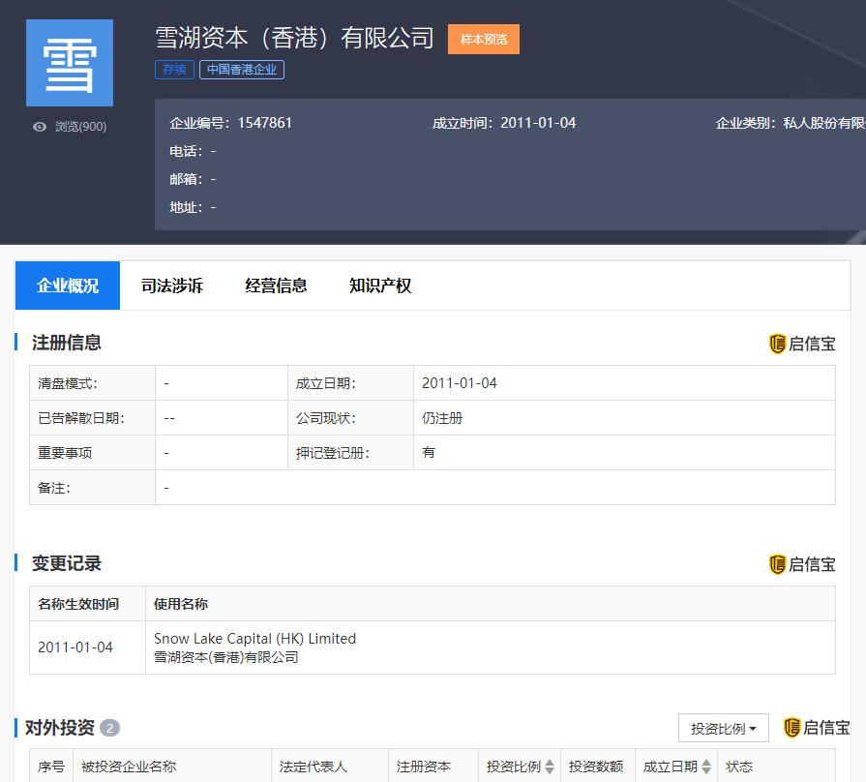
Task: Click 押记登记册 value 有
Action: point(428,453)
